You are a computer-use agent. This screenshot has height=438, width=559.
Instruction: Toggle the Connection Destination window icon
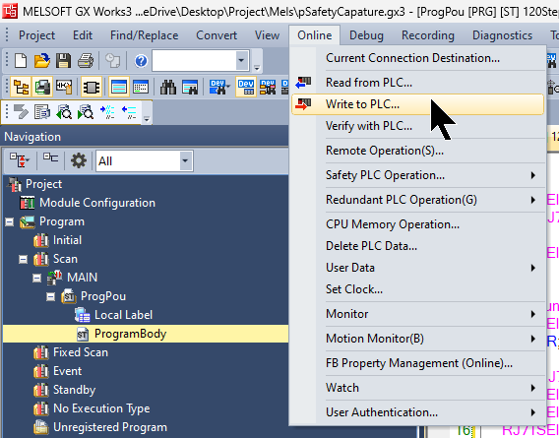[x=42, y=87]
